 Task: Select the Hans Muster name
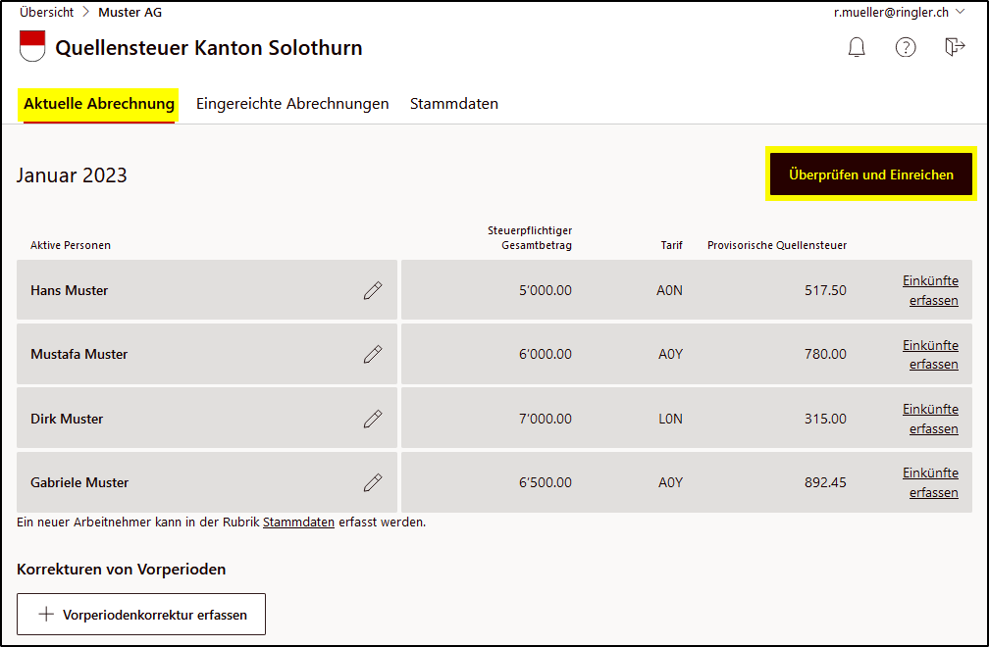tap(70, 290)
